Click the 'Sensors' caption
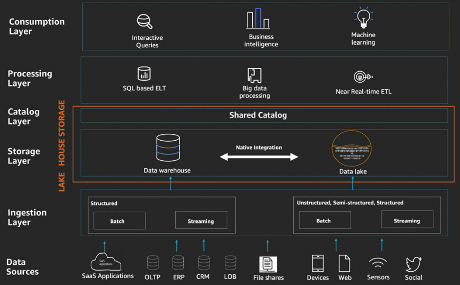460x285 pixels. [378, 277]
